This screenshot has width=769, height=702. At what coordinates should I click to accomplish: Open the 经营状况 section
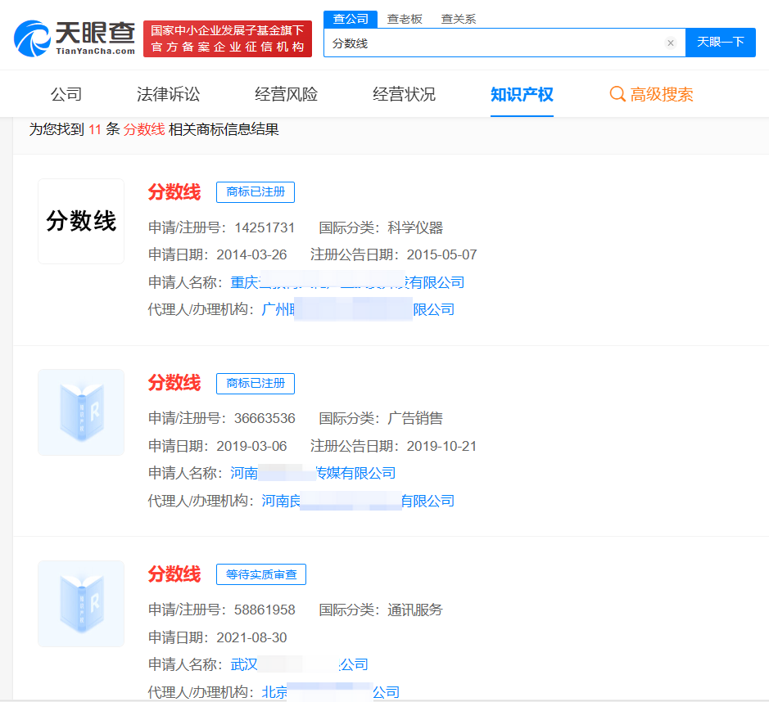point(402,94)
